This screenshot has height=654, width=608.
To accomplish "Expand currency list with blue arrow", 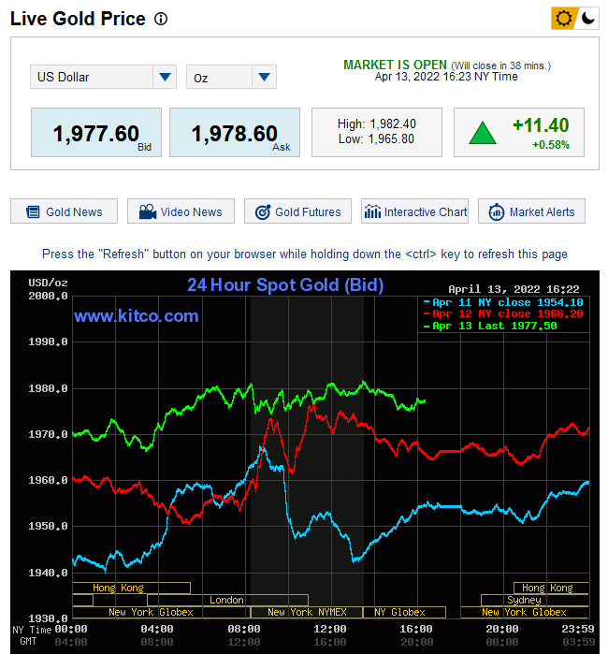I will point(165,77).
